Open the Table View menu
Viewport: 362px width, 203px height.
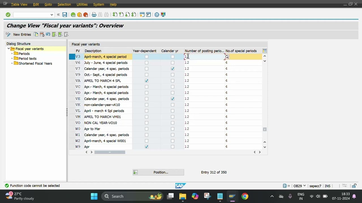click(19, 5)
